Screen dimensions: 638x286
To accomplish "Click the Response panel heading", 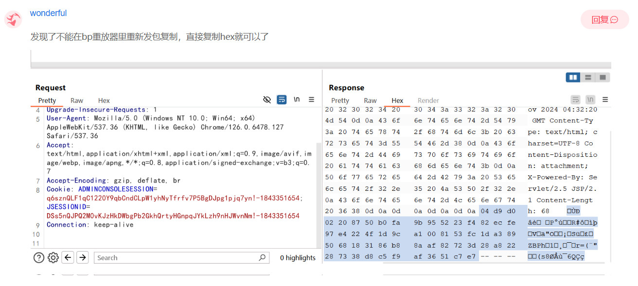I will coord(346,88).
